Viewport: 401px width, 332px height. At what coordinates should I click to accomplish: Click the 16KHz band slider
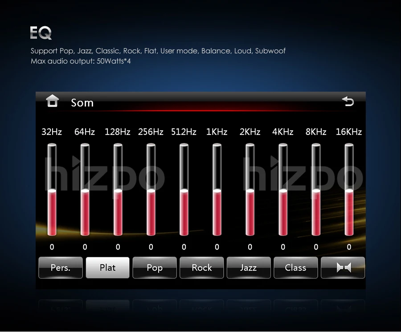click(349, 190)
